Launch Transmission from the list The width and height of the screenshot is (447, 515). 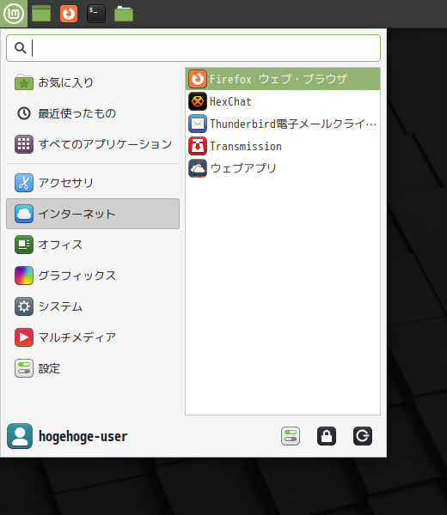tap(283, 146)
